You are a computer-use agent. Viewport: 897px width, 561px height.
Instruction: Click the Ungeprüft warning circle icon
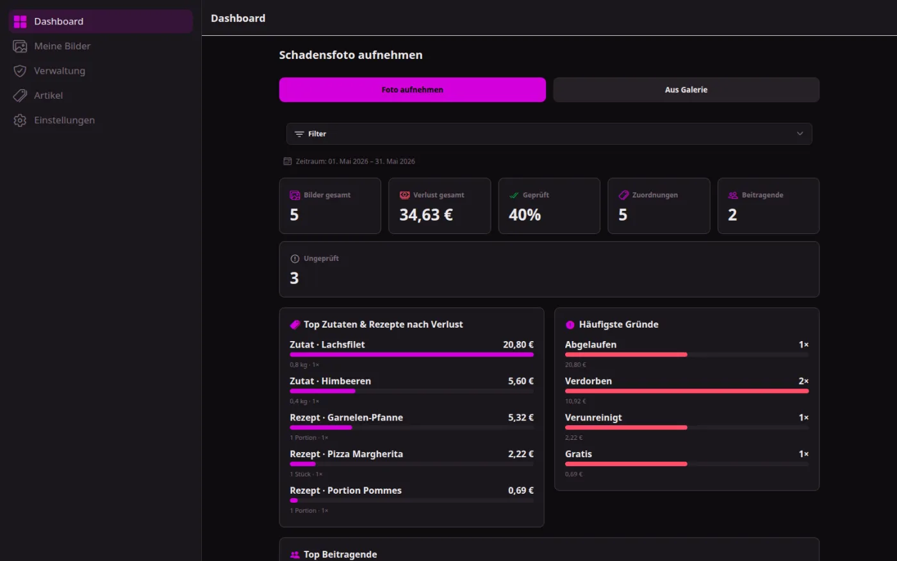point(295,259)
